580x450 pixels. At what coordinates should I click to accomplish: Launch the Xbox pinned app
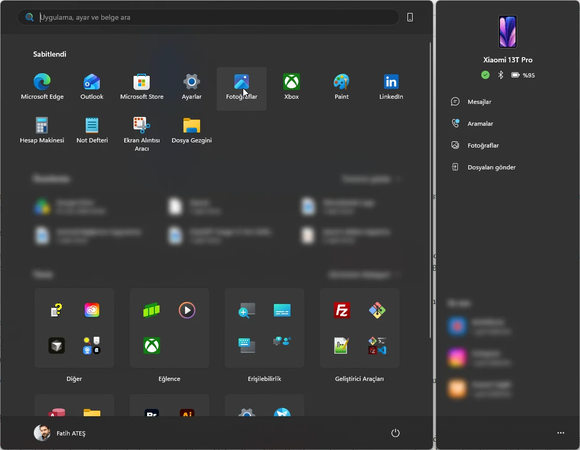click(292, 88)
